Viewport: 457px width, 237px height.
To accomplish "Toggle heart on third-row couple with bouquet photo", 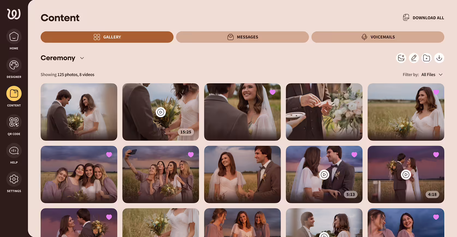I will (109, 217).
